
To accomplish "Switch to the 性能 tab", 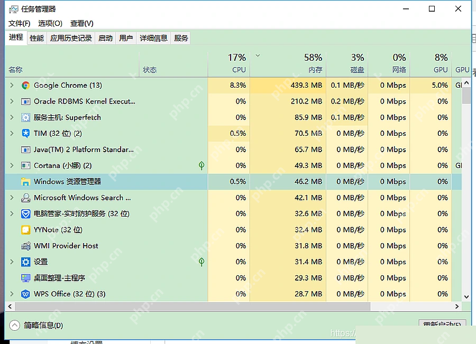I will pyautogui.click(x=36, y=38).
